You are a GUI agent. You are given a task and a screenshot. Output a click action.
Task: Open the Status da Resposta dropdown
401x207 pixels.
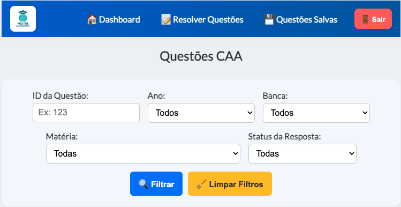(302, 153)
